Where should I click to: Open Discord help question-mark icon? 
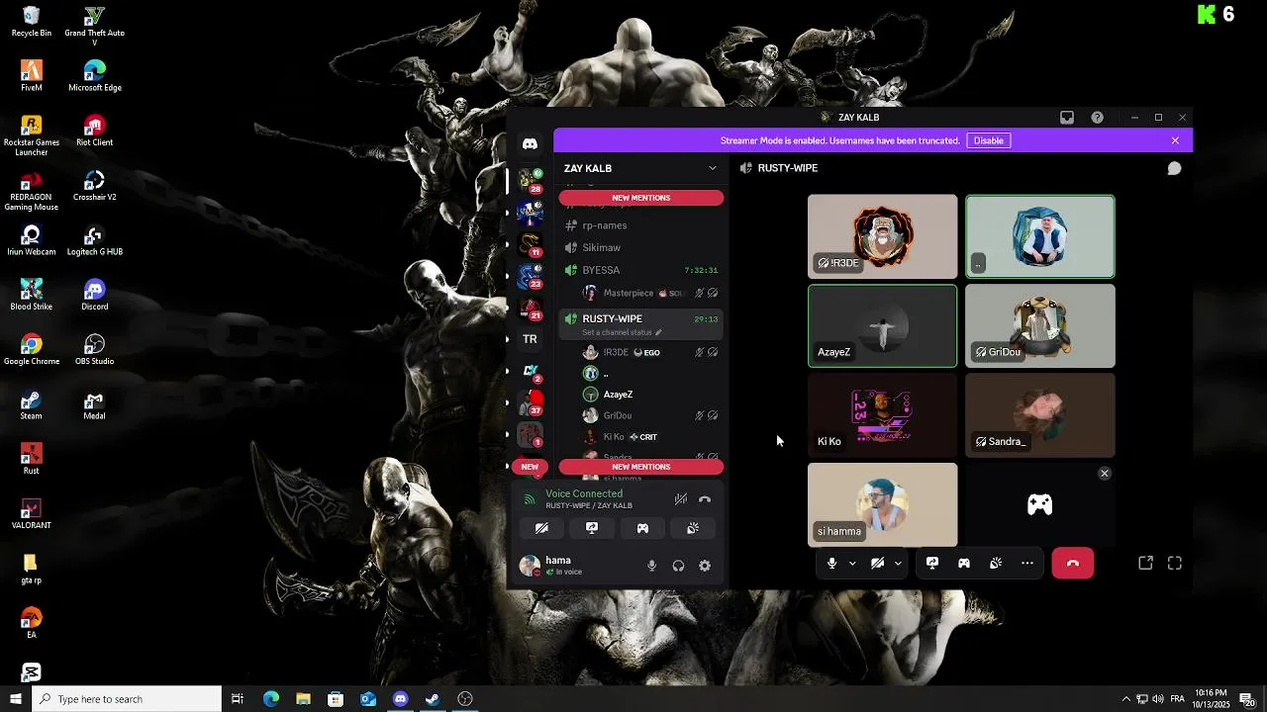pyautogui.click(x=1098, y=118)
